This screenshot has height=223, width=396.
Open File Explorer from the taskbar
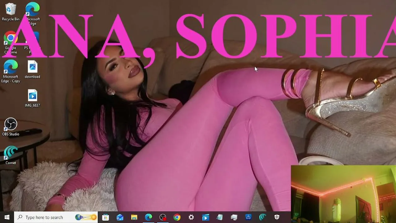[134, 217]
